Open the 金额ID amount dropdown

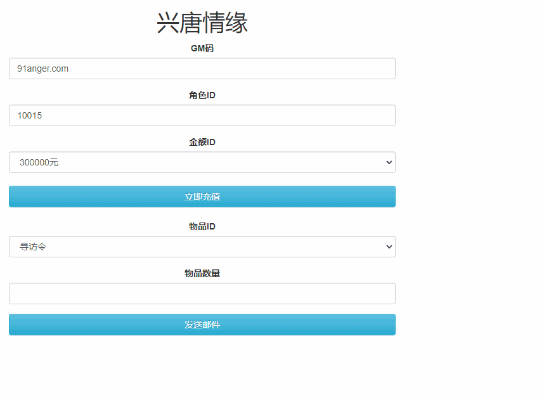(x=202, y=162)
